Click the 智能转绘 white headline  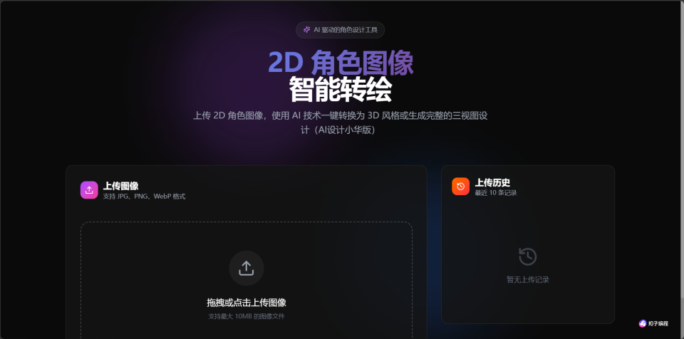pyautogui.click(x=341, y=90)
